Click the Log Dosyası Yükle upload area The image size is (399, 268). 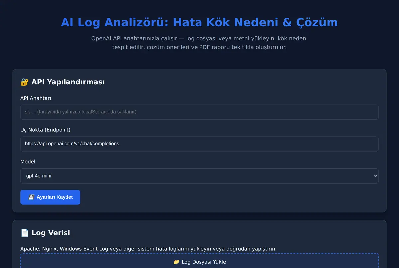(x=199, y=261)
